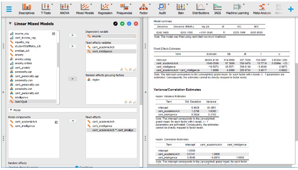
Task: Click left arrow button beside Fixed effects model terms
Action: pyautogui.click(x=73, y=121)
